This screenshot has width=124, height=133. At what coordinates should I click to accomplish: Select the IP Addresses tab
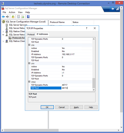pyautogui.click(x=42, y=34)
